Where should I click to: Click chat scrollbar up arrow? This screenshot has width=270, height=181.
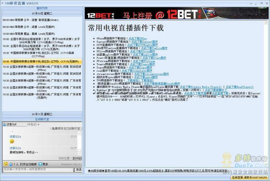click(x=79, y=134)
